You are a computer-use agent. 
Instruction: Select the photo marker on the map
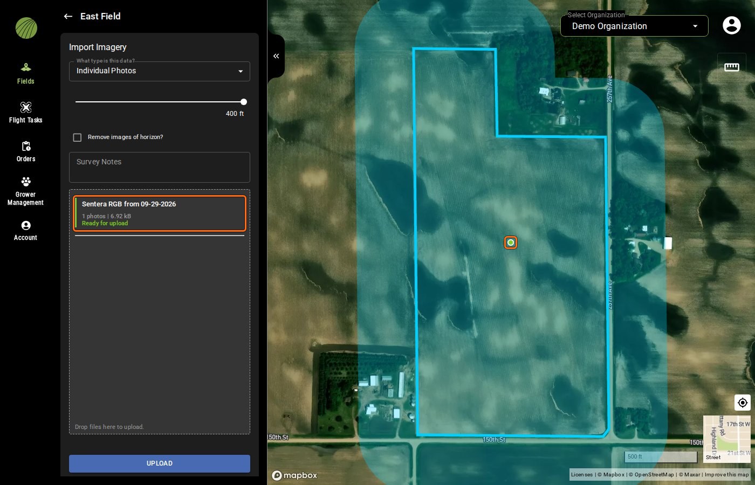pos(511,242)
